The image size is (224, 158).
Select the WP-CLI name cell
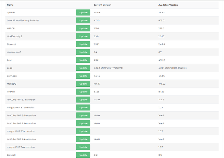tap(11, 28)
